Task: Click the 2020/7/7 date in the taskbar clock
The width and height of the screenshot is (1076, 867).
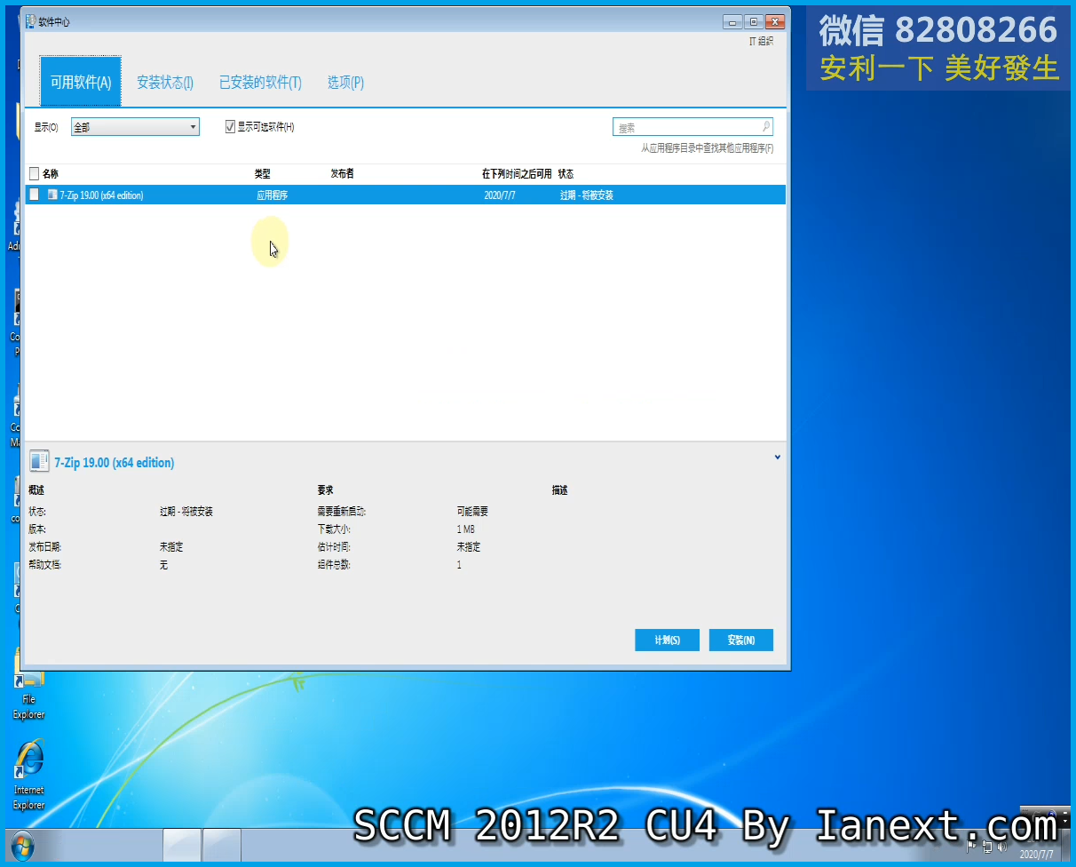Action: (x=1038, y=855)
